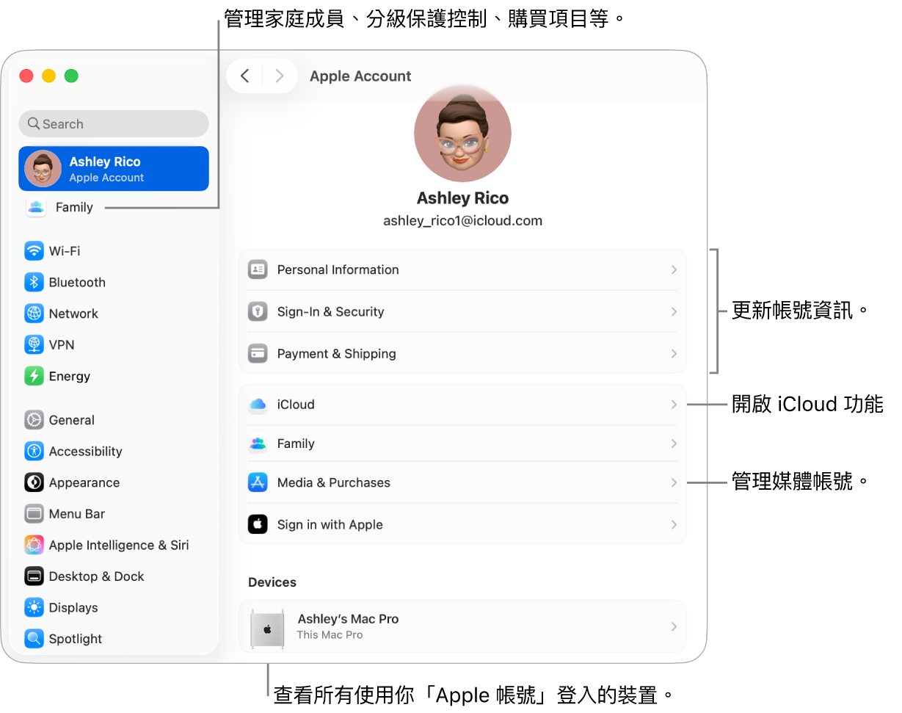Open Bluetooth settings via its icon
Screen dimensions: 902x713
pyautogui.click(x=34, y=282)
